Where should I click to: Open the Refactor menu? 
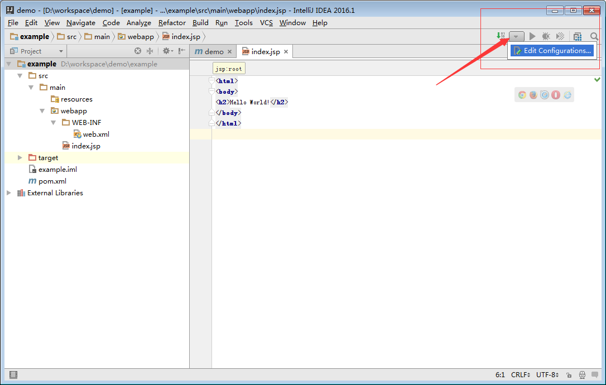(172, 23)
